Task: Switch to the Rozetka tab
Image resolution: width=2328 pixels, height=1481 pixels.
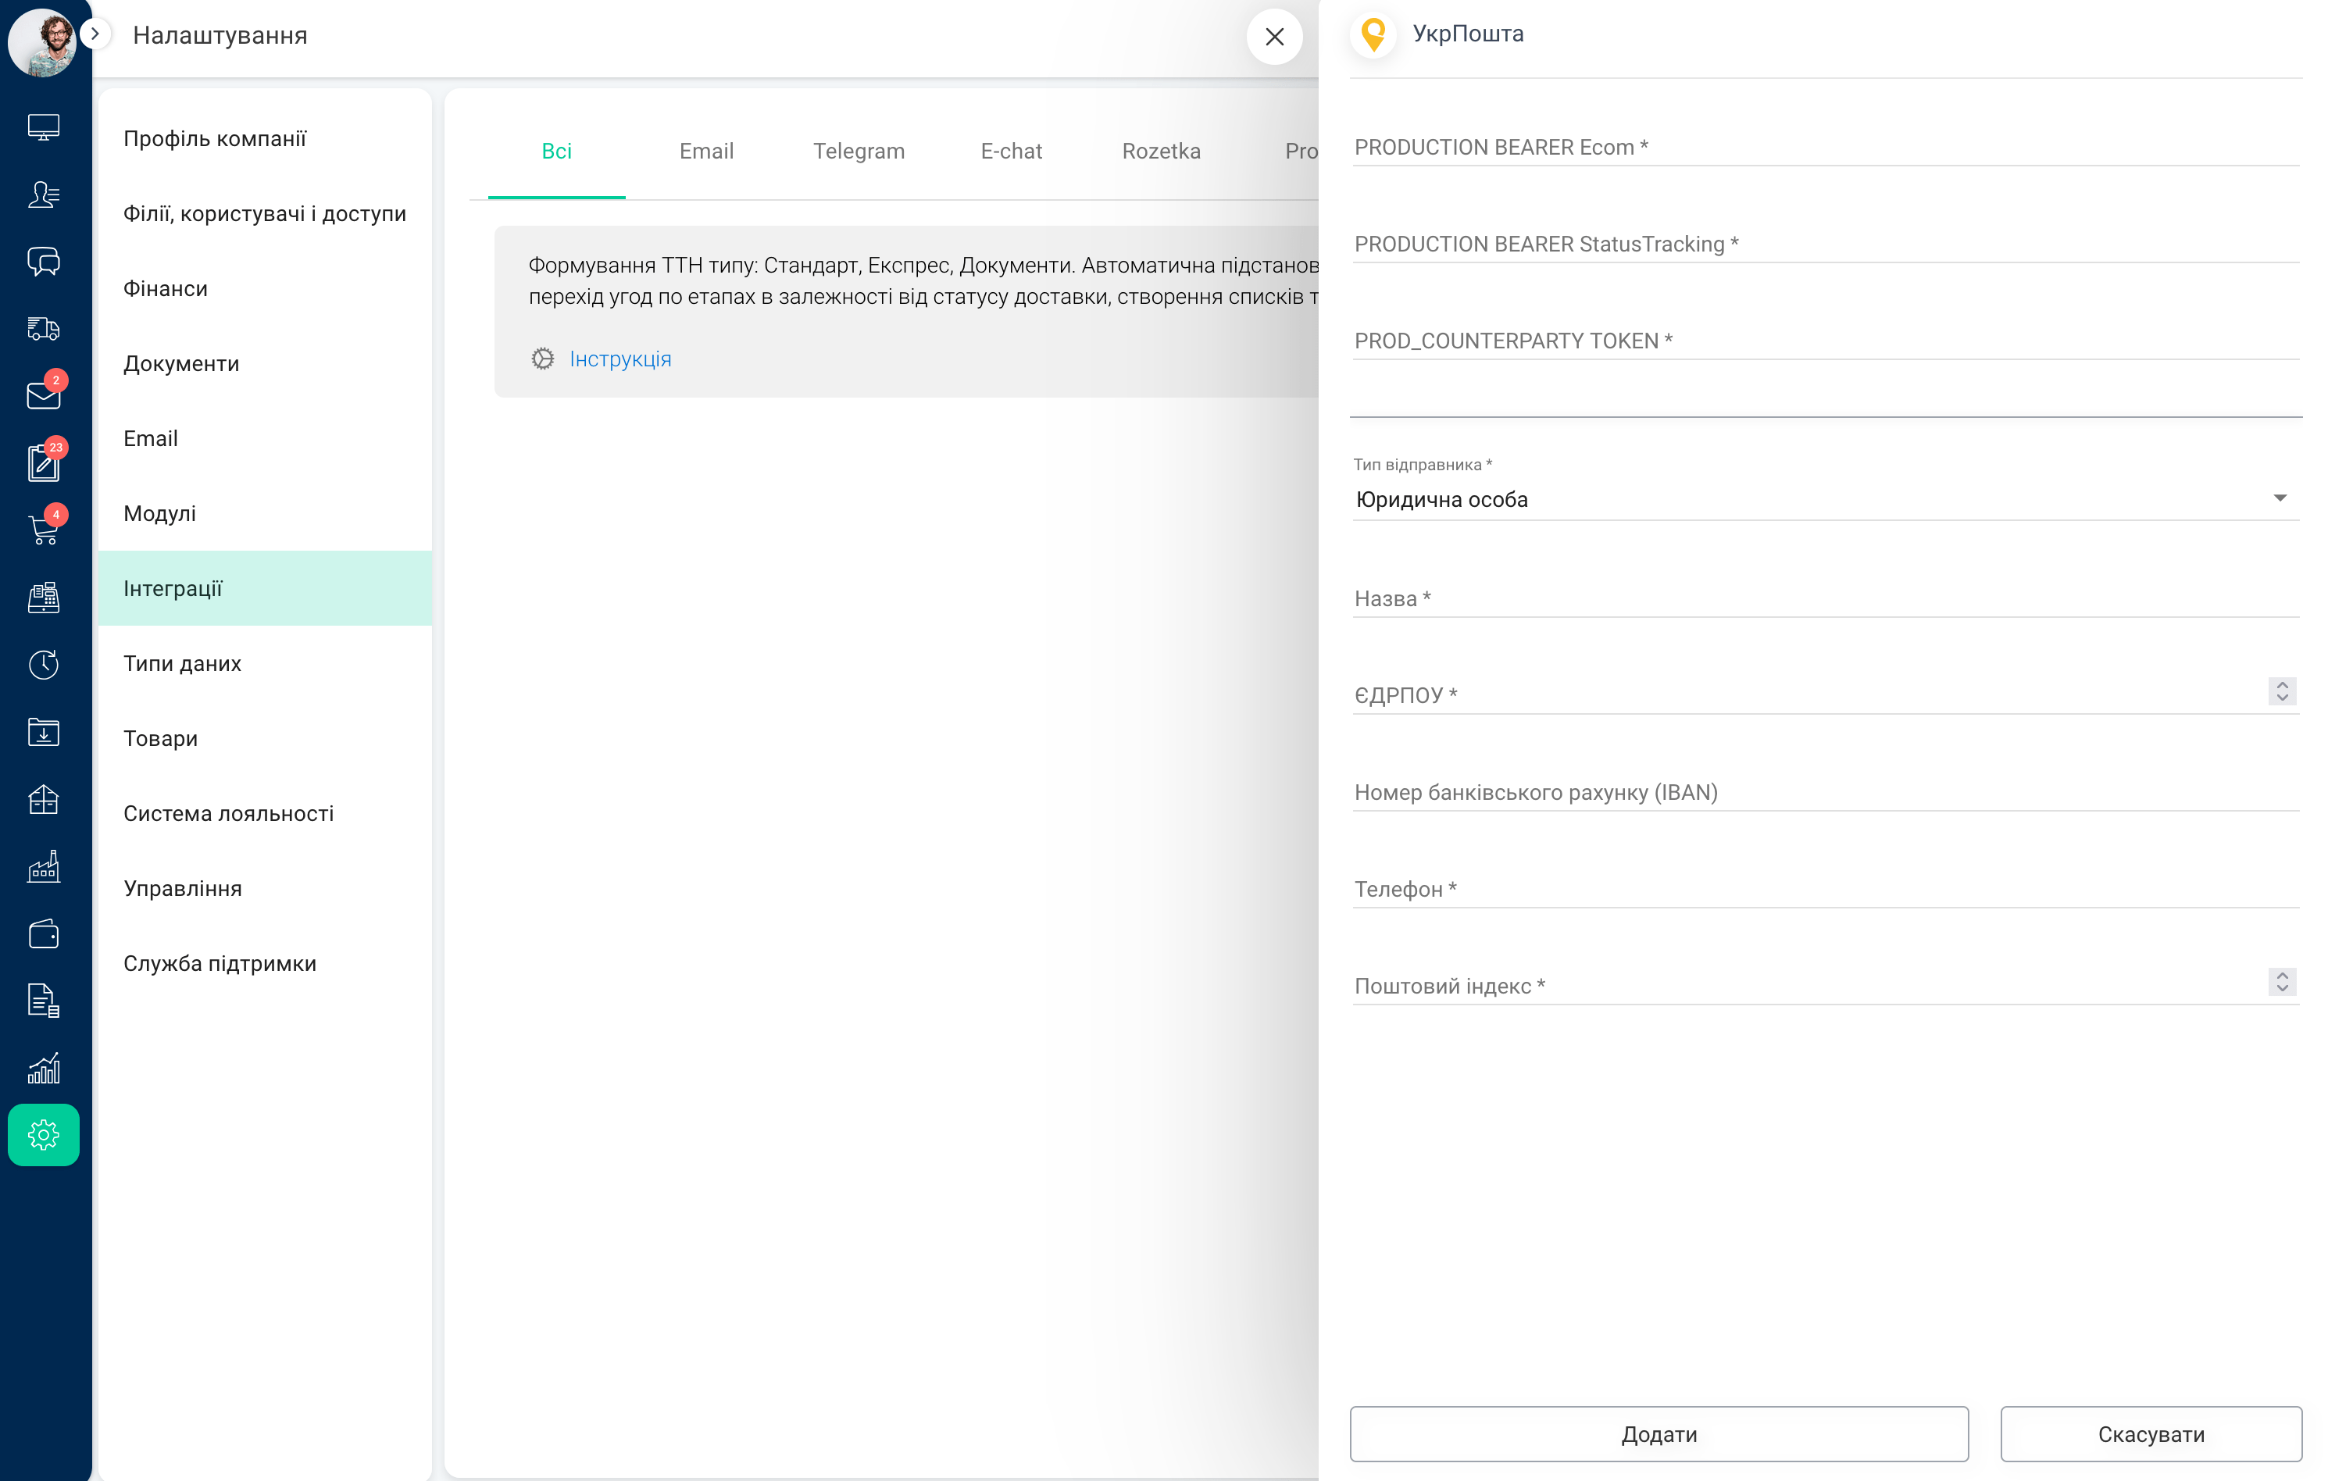Action: (1161, 151)
